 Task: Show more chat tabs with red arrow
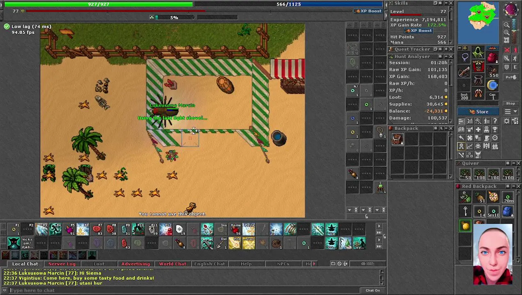point(314,264)
